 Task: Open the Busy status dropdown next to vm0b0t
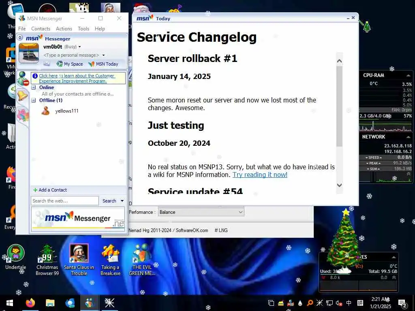pyautogui.click(x=79, y=47)
